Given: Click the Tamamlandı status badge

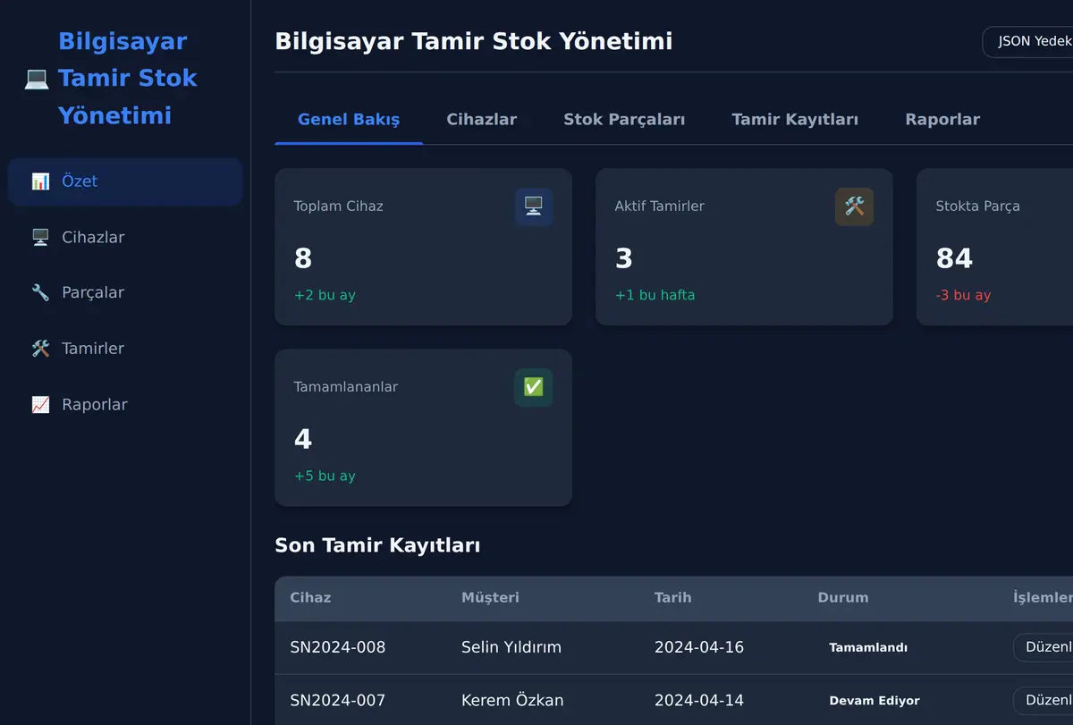Looking at the screenshot, I should tap(868, 647).
